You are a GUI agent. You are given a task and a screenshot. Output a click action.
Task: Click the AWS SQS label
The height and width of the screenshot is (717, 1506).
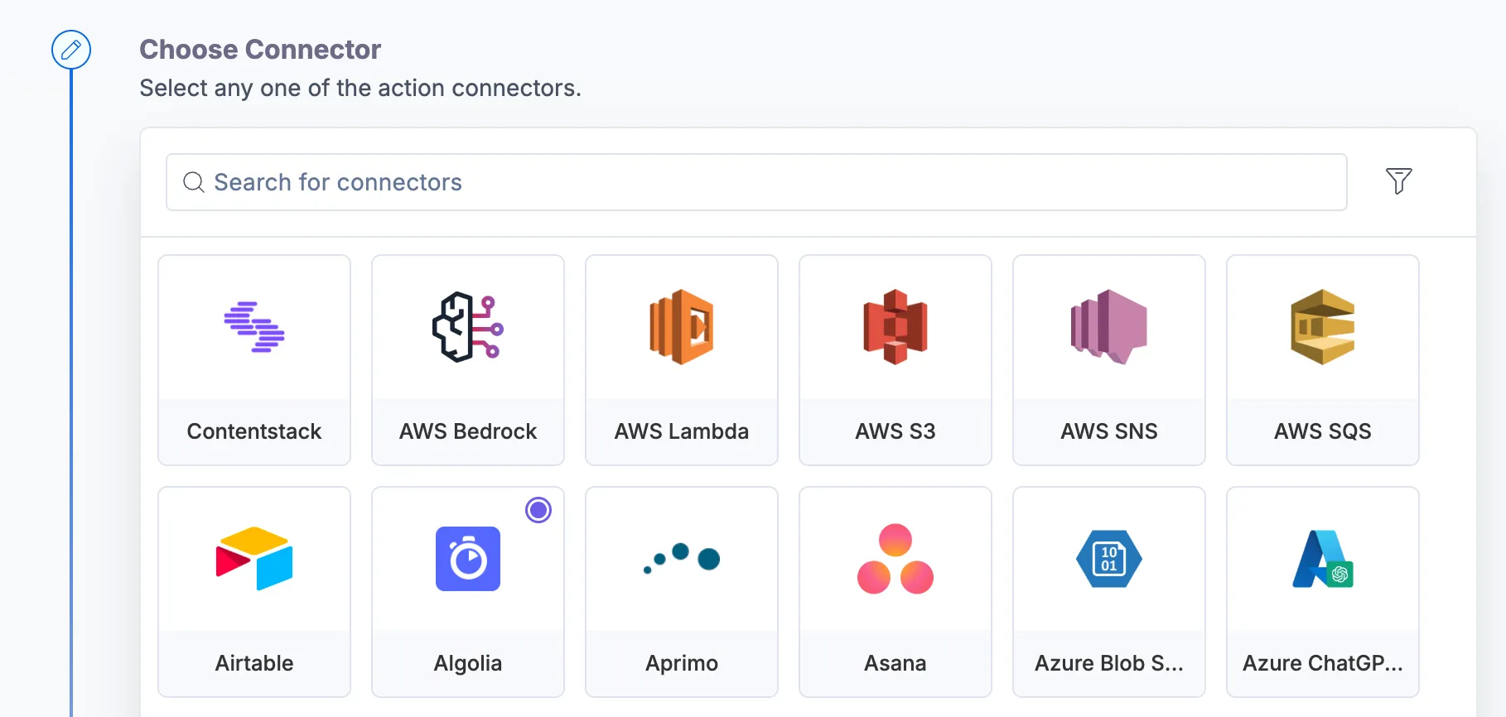(1323, 431)
